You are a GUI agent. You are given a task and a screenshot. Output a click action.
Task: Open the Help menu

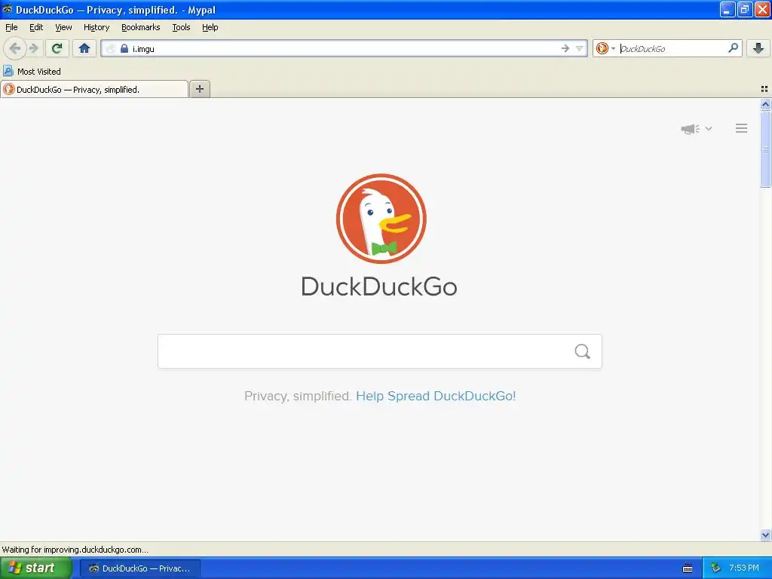(x=210, y=27)
